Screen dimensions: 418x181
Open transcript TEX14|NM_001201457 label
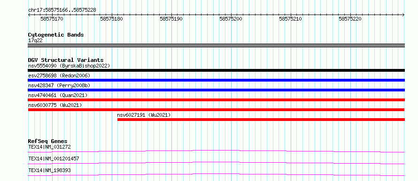click(x=54, y=158)
